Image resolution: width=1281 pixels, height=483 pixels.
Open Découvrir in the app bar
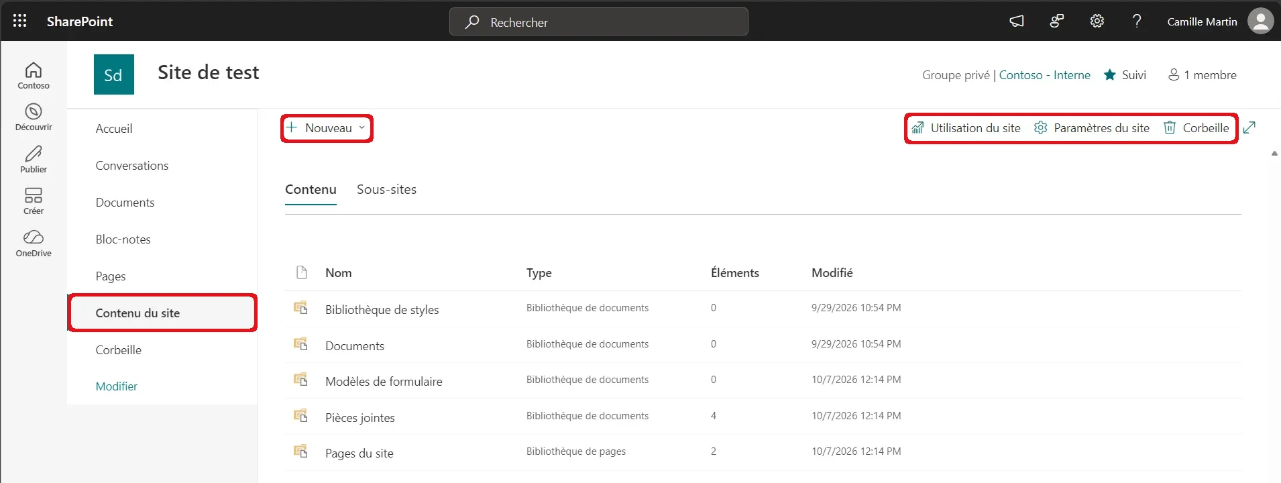pos(34,117)
